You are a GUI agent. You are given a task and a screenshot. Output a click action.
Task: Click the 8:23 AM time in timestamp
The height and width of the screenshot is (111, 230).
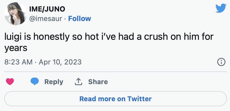pos(18,62)
